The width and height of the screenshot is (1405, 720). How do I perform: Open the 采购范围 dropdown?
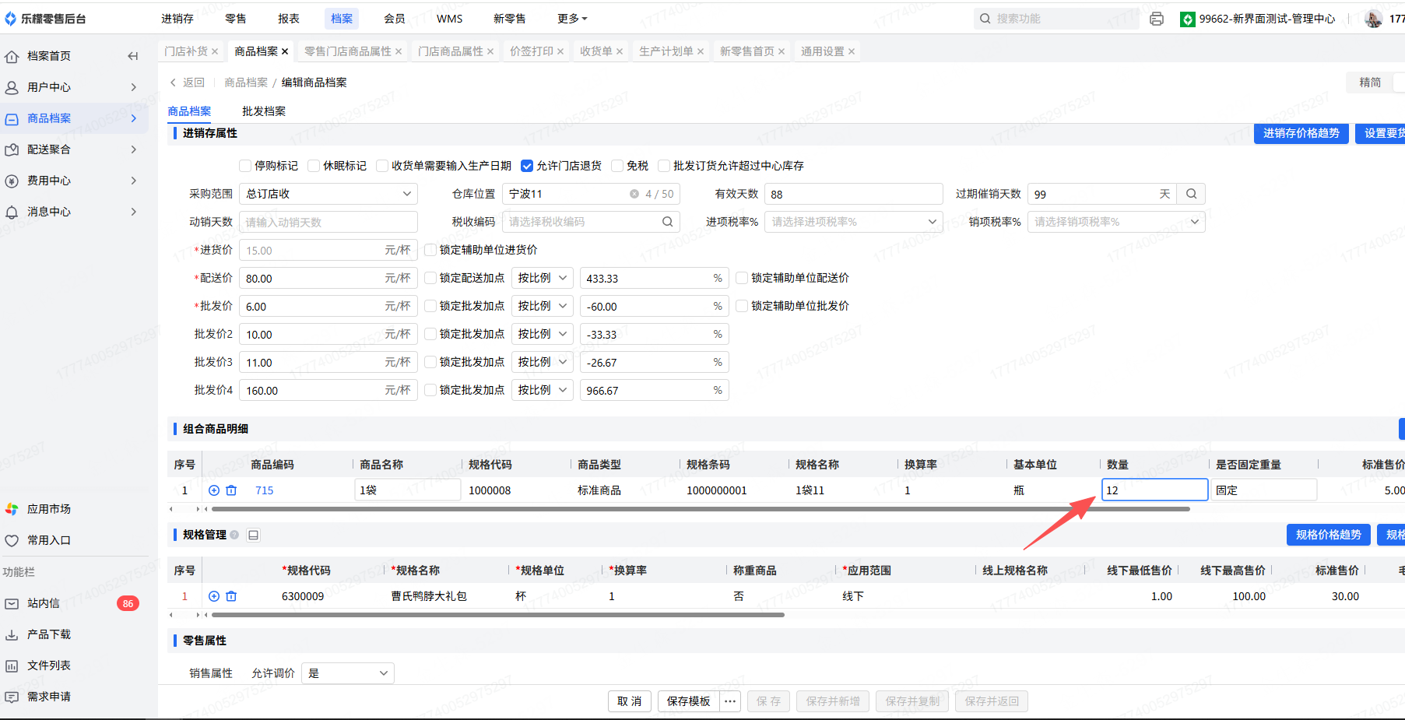pos(328,194)
